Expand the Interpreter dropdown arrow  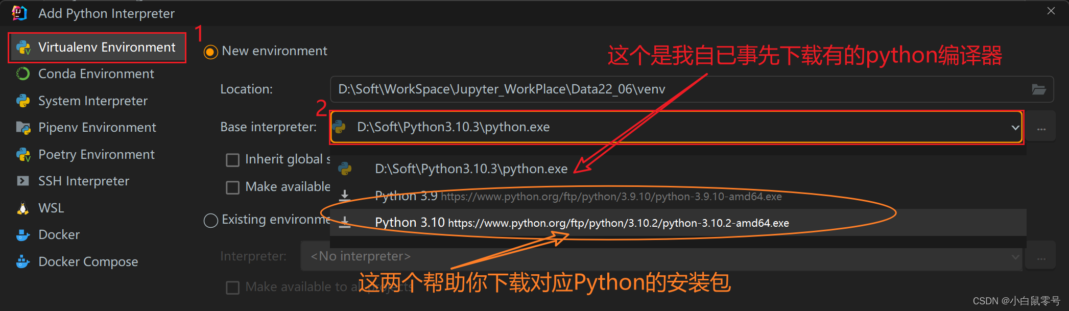pos(1015,257)
